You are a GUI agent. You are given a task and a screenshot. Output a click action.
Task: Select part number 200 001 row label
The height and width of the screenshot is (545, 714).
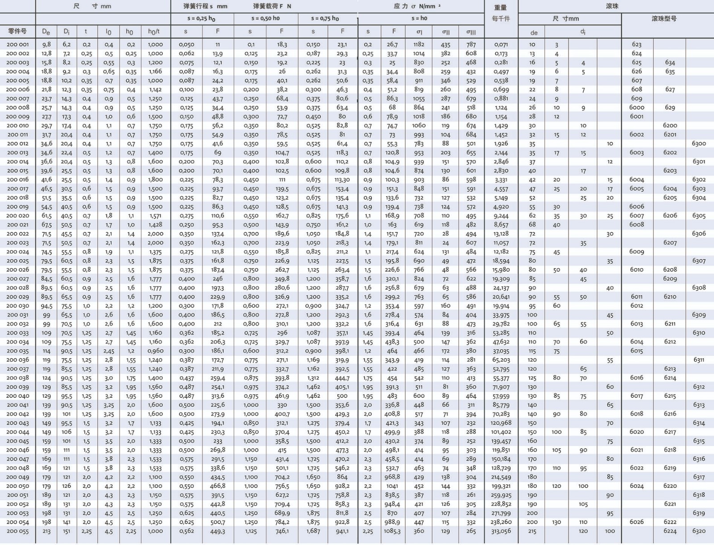coord(17,45)
